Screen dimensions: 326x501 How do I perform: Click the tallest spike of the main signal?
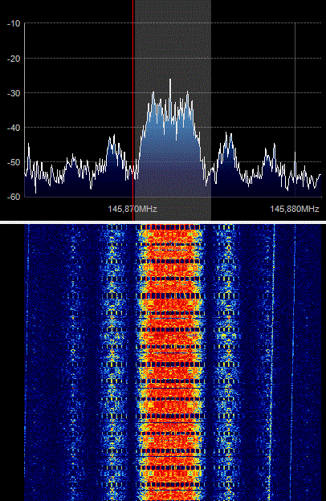point(170,79)
